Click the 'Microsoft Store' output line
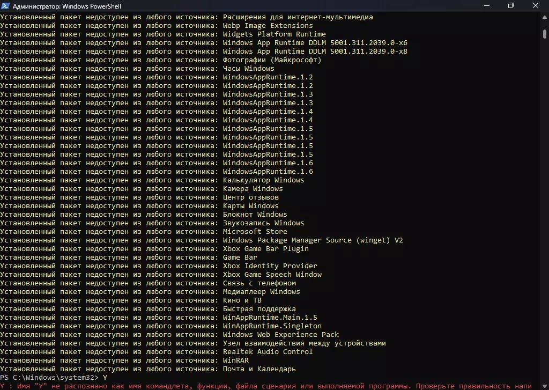This screenshot has width=549, height=390. point(255,232)
